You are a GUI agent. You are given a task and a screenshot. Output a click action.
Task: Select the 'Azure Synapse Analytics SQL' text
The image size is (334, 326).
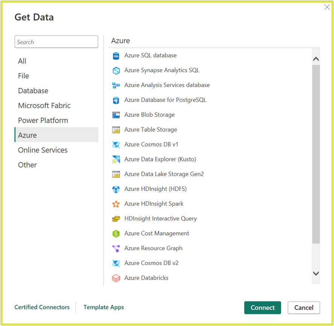(x=162, y=70)
